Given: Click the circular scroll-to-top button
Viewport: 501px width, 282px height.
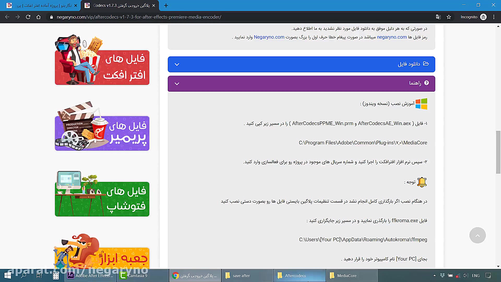Looking at the screenshot, I should pos(478,235).
